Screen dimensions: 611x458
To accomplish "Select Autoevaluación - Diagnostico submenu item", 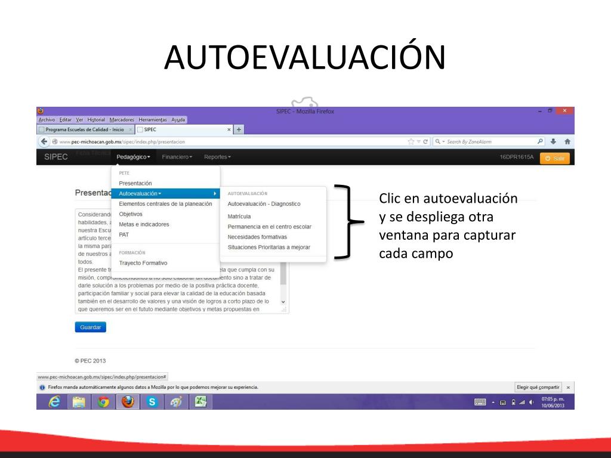I will coord(264,204).
